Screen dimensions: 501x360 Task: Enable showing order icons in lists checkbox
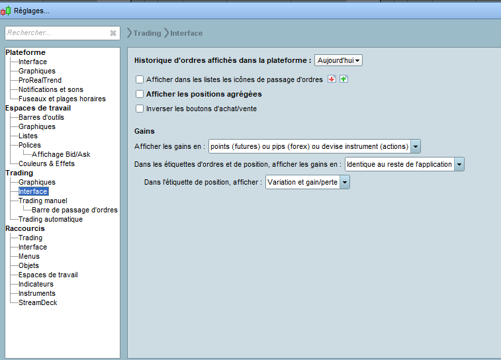click(x=139, y=79)
